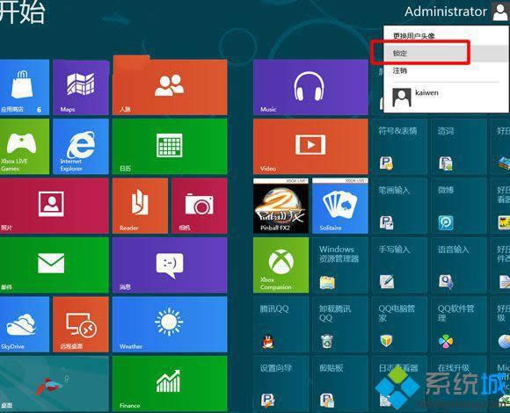Open the 腾讯QQ tile
The height and width of the screenshot is (413, 510).
280,324
